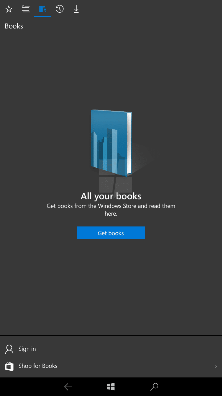
Task: Click the active Books tab underline
Action: (x=43, y=16)
